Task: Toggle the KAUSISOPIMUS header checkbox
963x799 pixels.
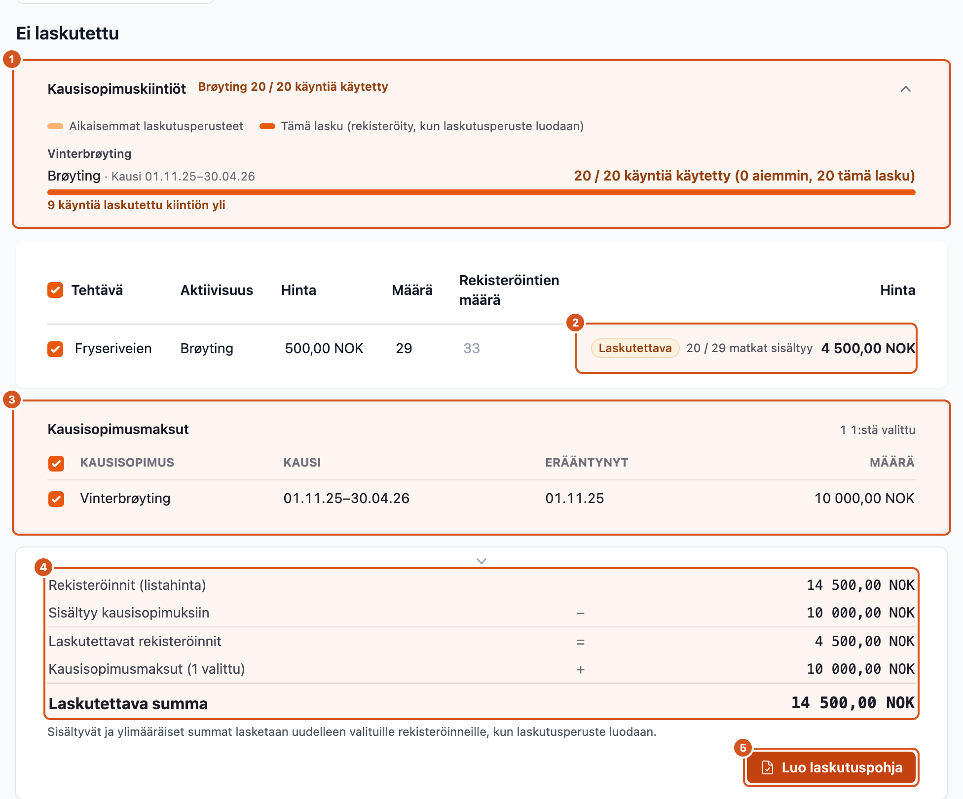Action: tap(56, 463)
